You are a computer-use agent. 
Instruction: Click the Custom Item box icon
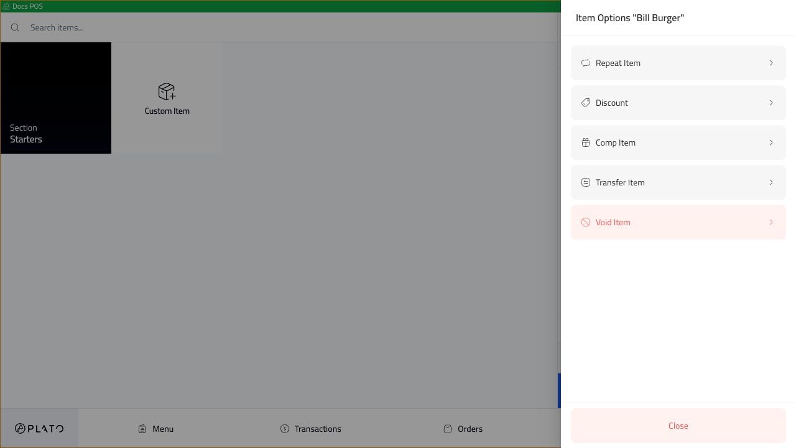tap(167, 91)
